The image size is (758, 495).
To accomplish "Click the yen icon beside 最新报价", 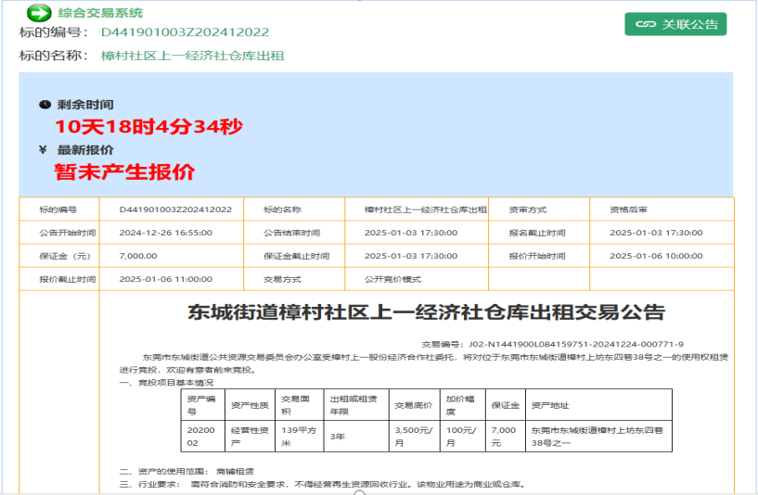I will [x=43, y=150].
